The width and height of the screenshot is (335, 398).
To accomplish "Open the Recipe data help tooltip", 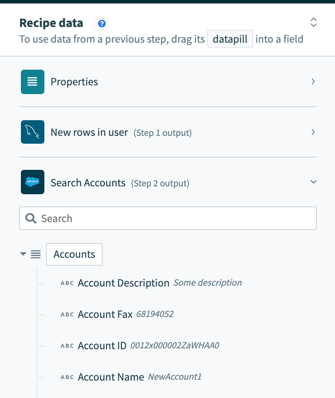I will (101, 23).
